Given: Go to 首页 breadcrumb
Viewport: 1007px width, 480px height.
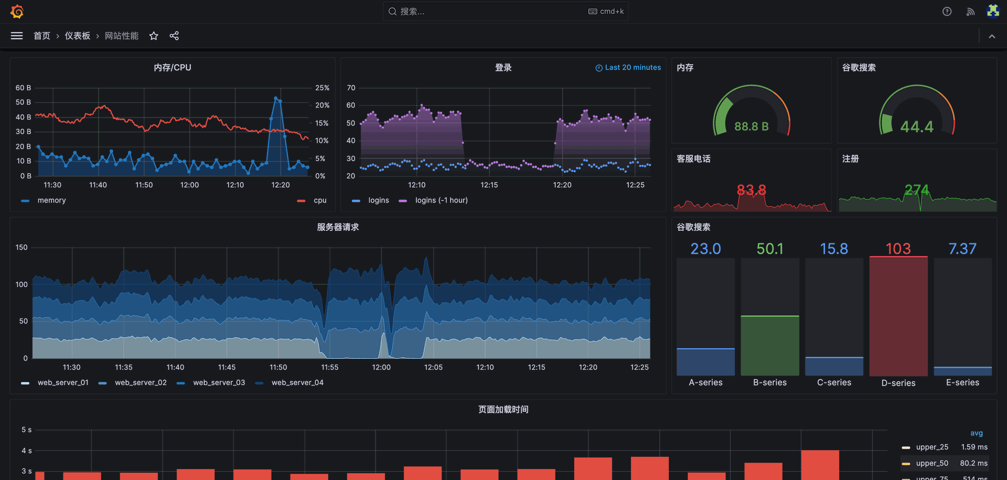Looking at the screenshot, I should [42, 36].
